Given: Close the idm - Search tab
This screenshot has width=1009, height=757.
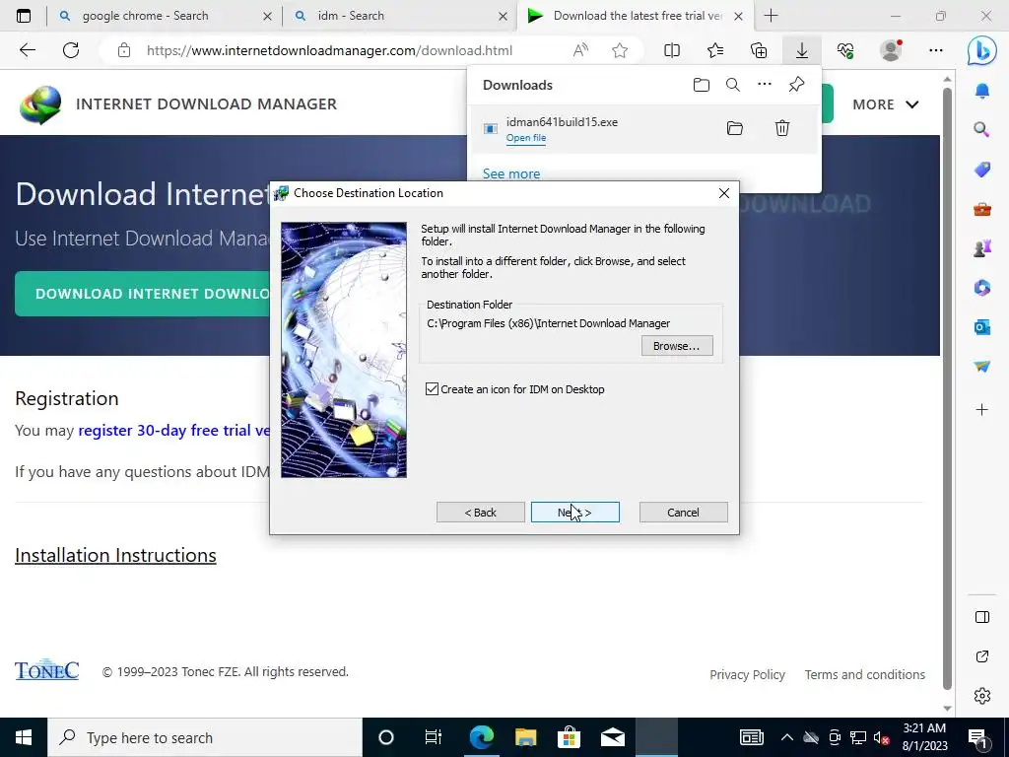Looking at the screenshot, I should [503, 17].
